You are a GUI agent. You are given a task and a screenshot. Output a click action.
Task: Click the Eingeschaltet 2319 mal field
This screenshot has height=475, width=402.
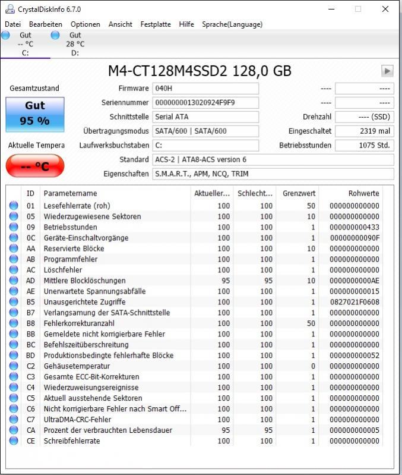tap(365, 131)
